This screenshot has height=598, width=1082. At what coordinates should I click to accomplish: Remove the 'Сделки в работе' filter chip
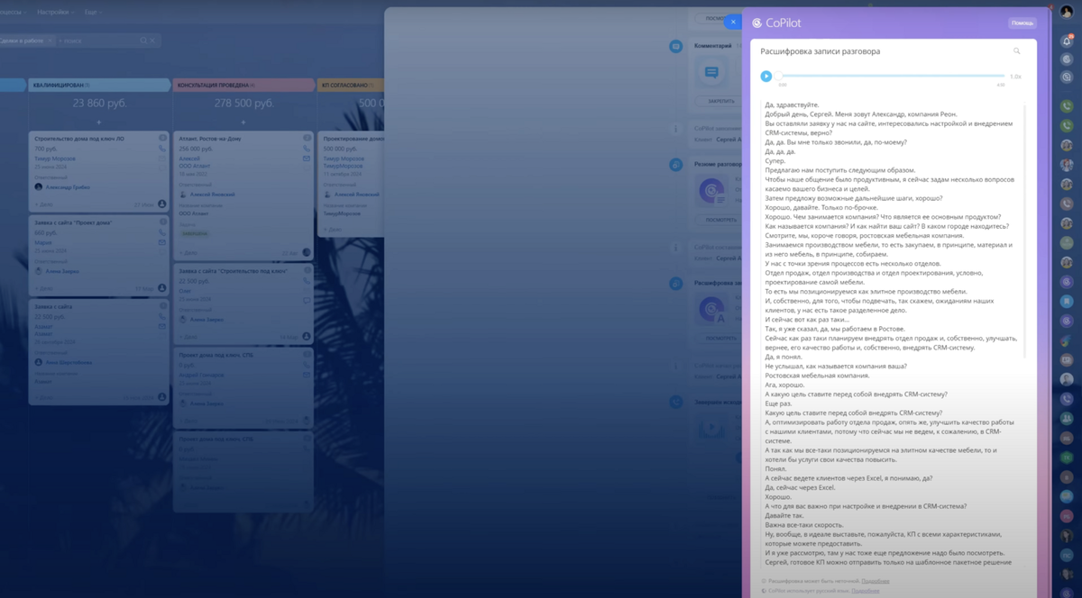pos(50,41)
